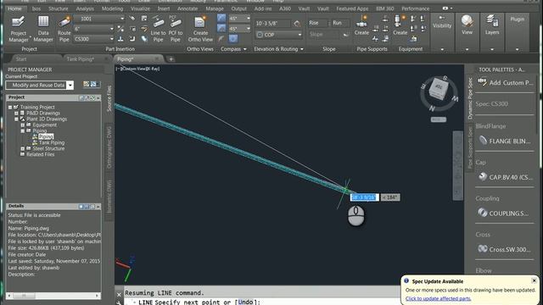Select the Cross SW 300 palette item
The image size is (543, 305).
click(x=504, y=249)
